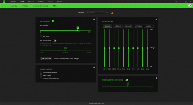Enable the Mic Boost checkbox
This screenshot has height=105, width=193.
pyautogui.click(x=41, y=36)
